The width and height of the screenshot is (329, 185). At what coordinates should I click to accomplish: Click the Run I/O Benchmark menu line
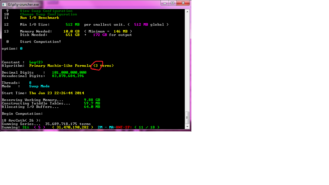tap(39, 18)
